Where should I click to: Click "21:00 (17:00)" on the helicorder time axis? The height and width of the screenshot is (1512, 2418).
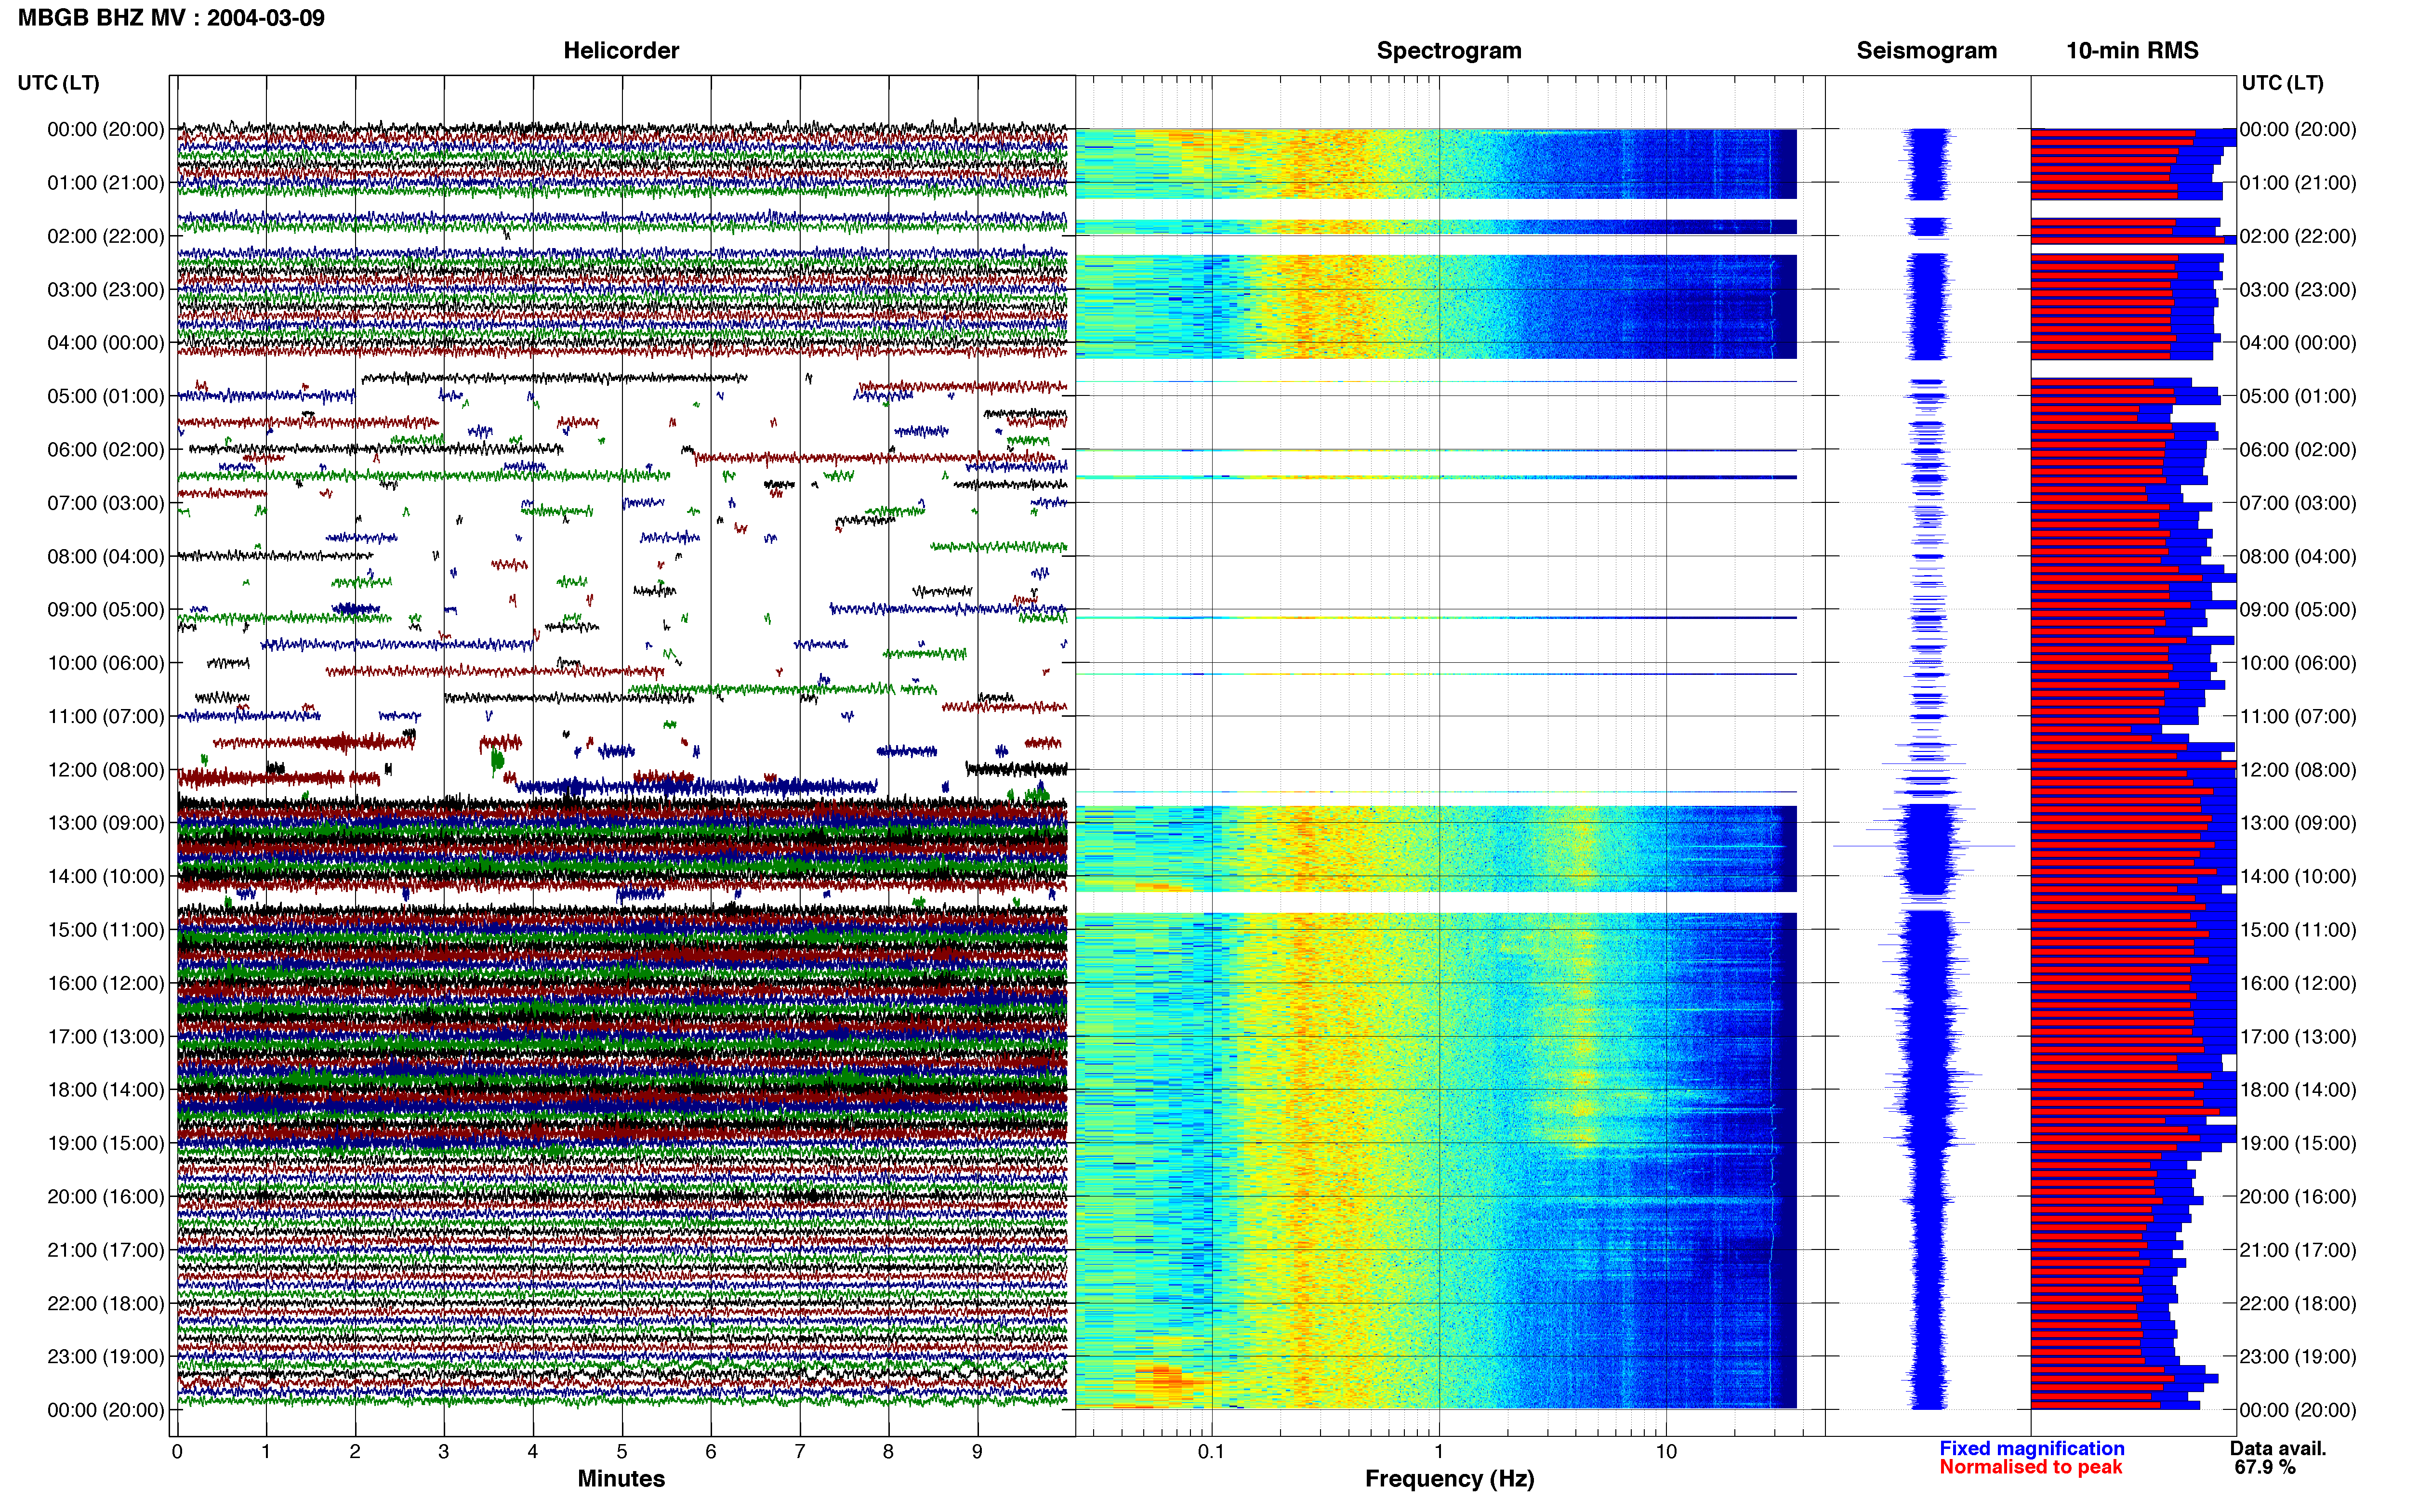pos(106,1249)
